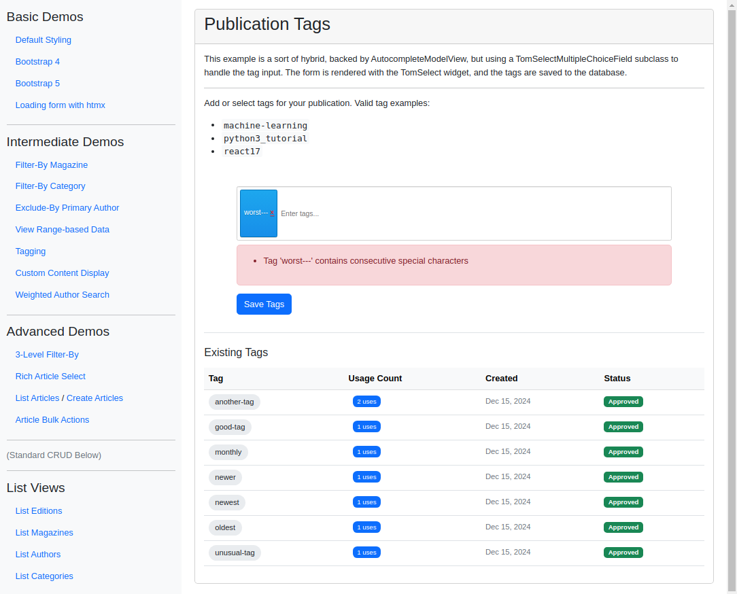Go to List Categories
Screen dimensions: 737x594
[44, 576]
